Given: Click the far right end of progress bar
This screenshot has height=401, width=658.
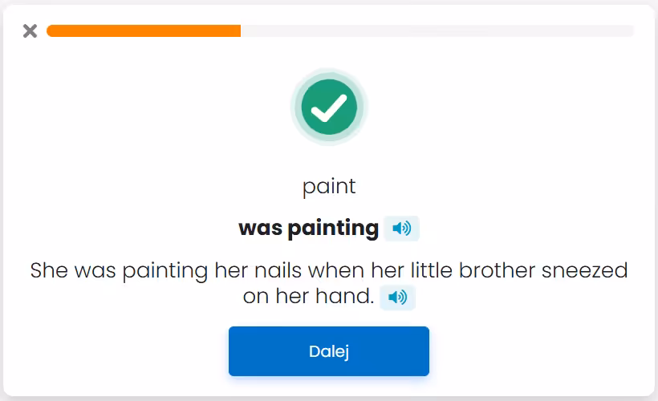Looking at the screenshot, I should [631, 31].
